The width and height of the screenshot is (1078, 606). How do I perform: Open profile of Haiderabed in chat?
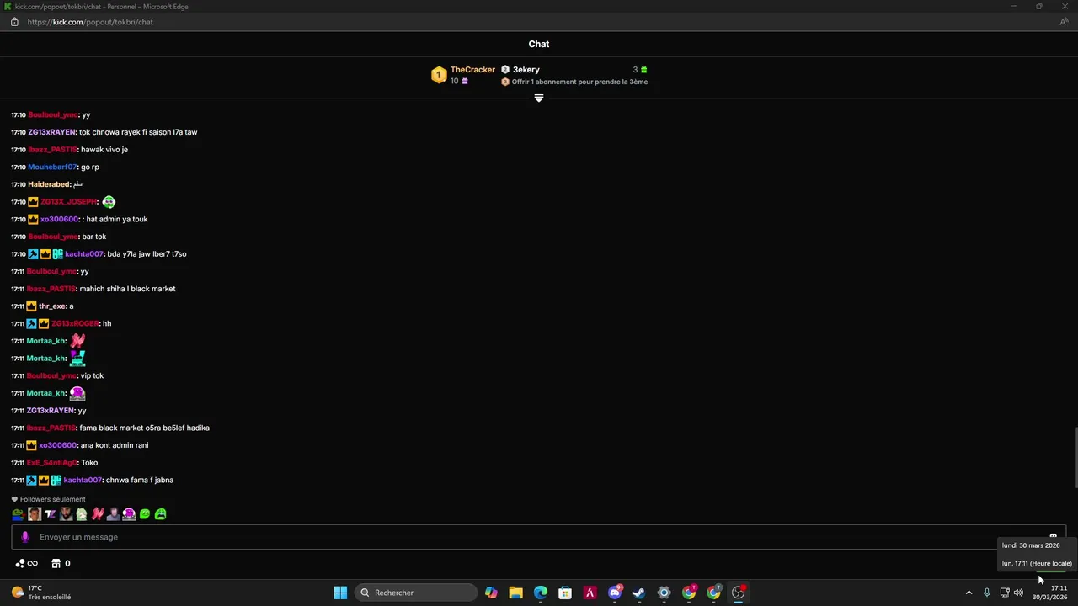coord(49,184)
